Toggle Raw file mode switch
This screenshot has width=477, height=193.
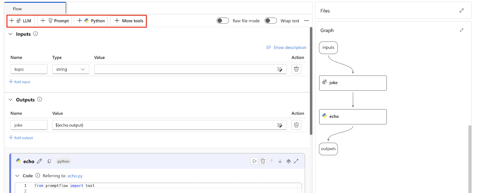(223, 21)
